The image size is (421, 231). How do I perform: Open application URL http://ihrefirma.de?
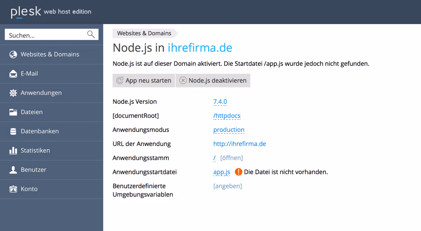240,144
